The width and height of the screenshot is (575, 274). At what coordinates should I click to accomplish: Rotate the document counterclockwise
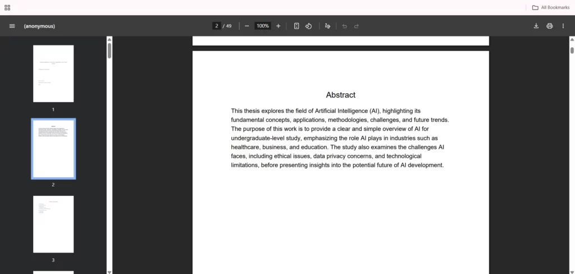308,26
